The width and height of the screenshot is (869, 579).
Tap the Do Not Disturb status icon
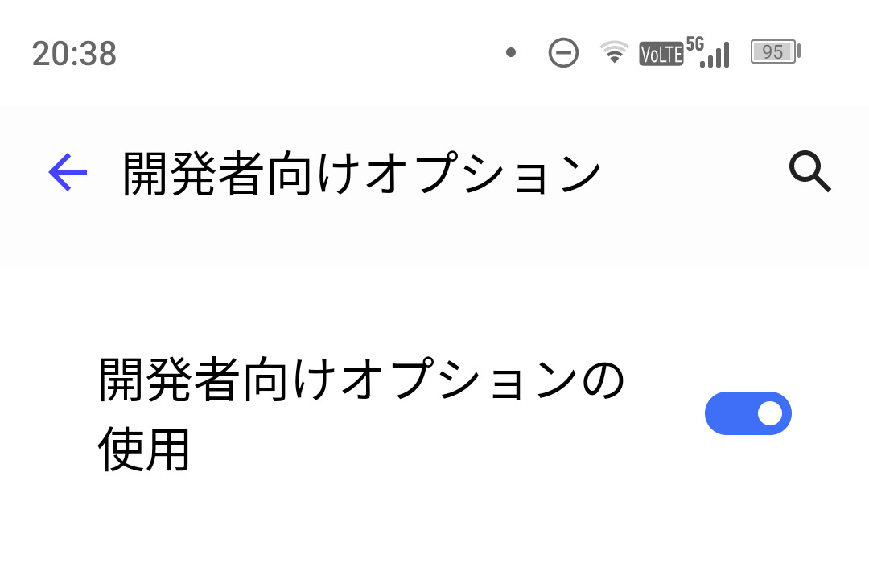[563, 53]
